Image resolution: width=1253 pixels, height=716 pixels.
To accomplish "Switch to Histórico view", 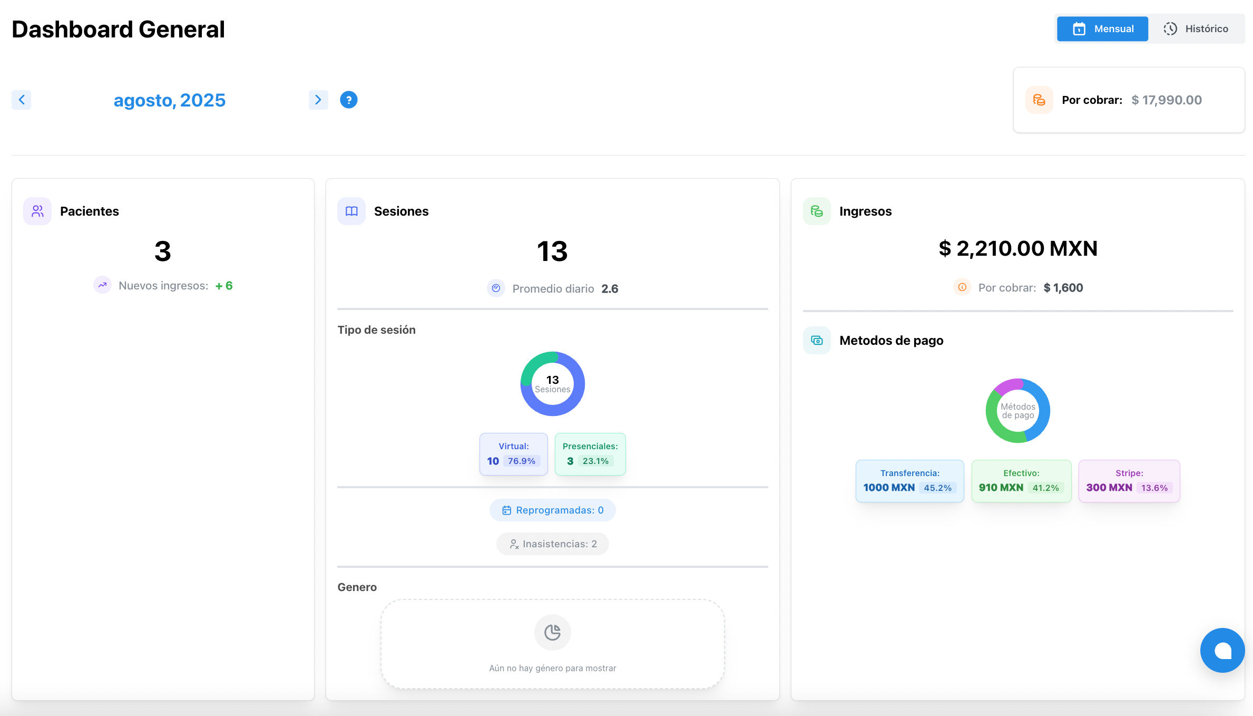I will click(1196, 28).
